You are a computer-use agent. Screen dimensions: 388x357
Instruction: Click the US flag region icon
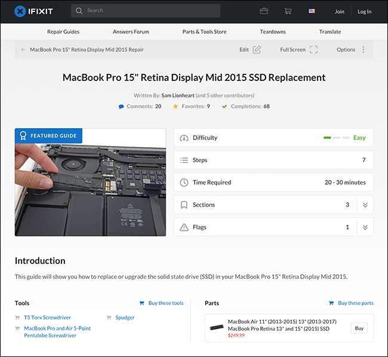click(x=312, y=11)
